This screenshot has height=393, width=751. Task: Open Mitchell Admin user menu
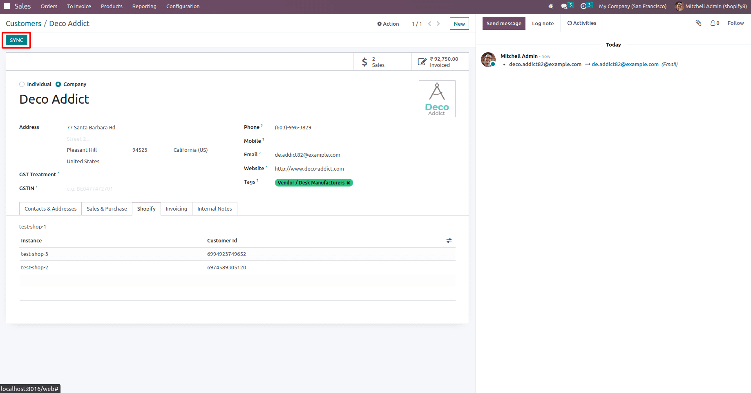tap(711, 6)
